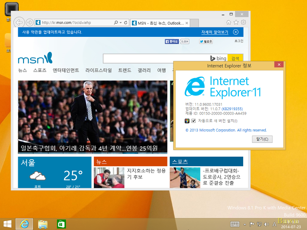Close the MSN tab with its X
The image size is (307, 230).
click(x=187, y=23)
